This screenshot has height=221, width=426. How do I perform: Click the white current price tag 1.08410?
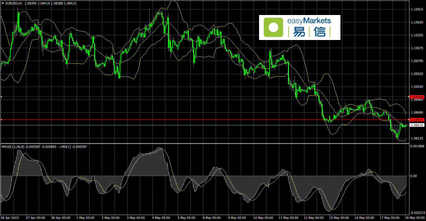(x=417, y=125)
